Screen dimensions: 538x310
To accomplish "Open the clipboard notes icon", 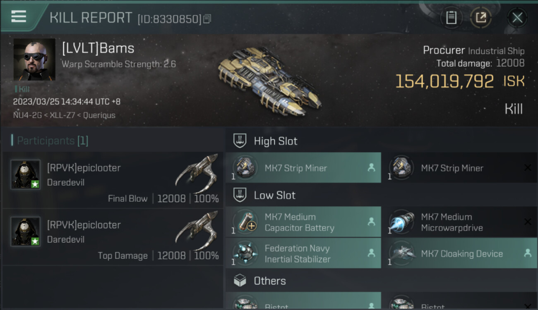I will [451, 18].
